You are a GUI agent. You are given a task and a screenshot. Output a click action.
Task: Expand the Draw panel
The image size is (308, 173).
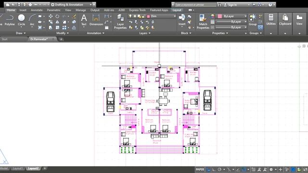(x=21, y=33)
